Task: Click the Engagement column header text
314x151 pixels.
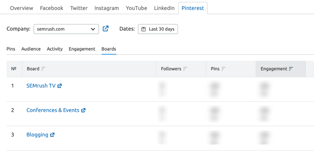Action: (274, 69)
